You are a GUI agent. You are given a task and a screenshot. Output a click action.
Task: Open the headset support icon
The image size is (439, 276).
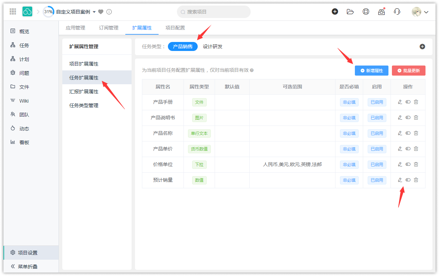coord(397,11)
